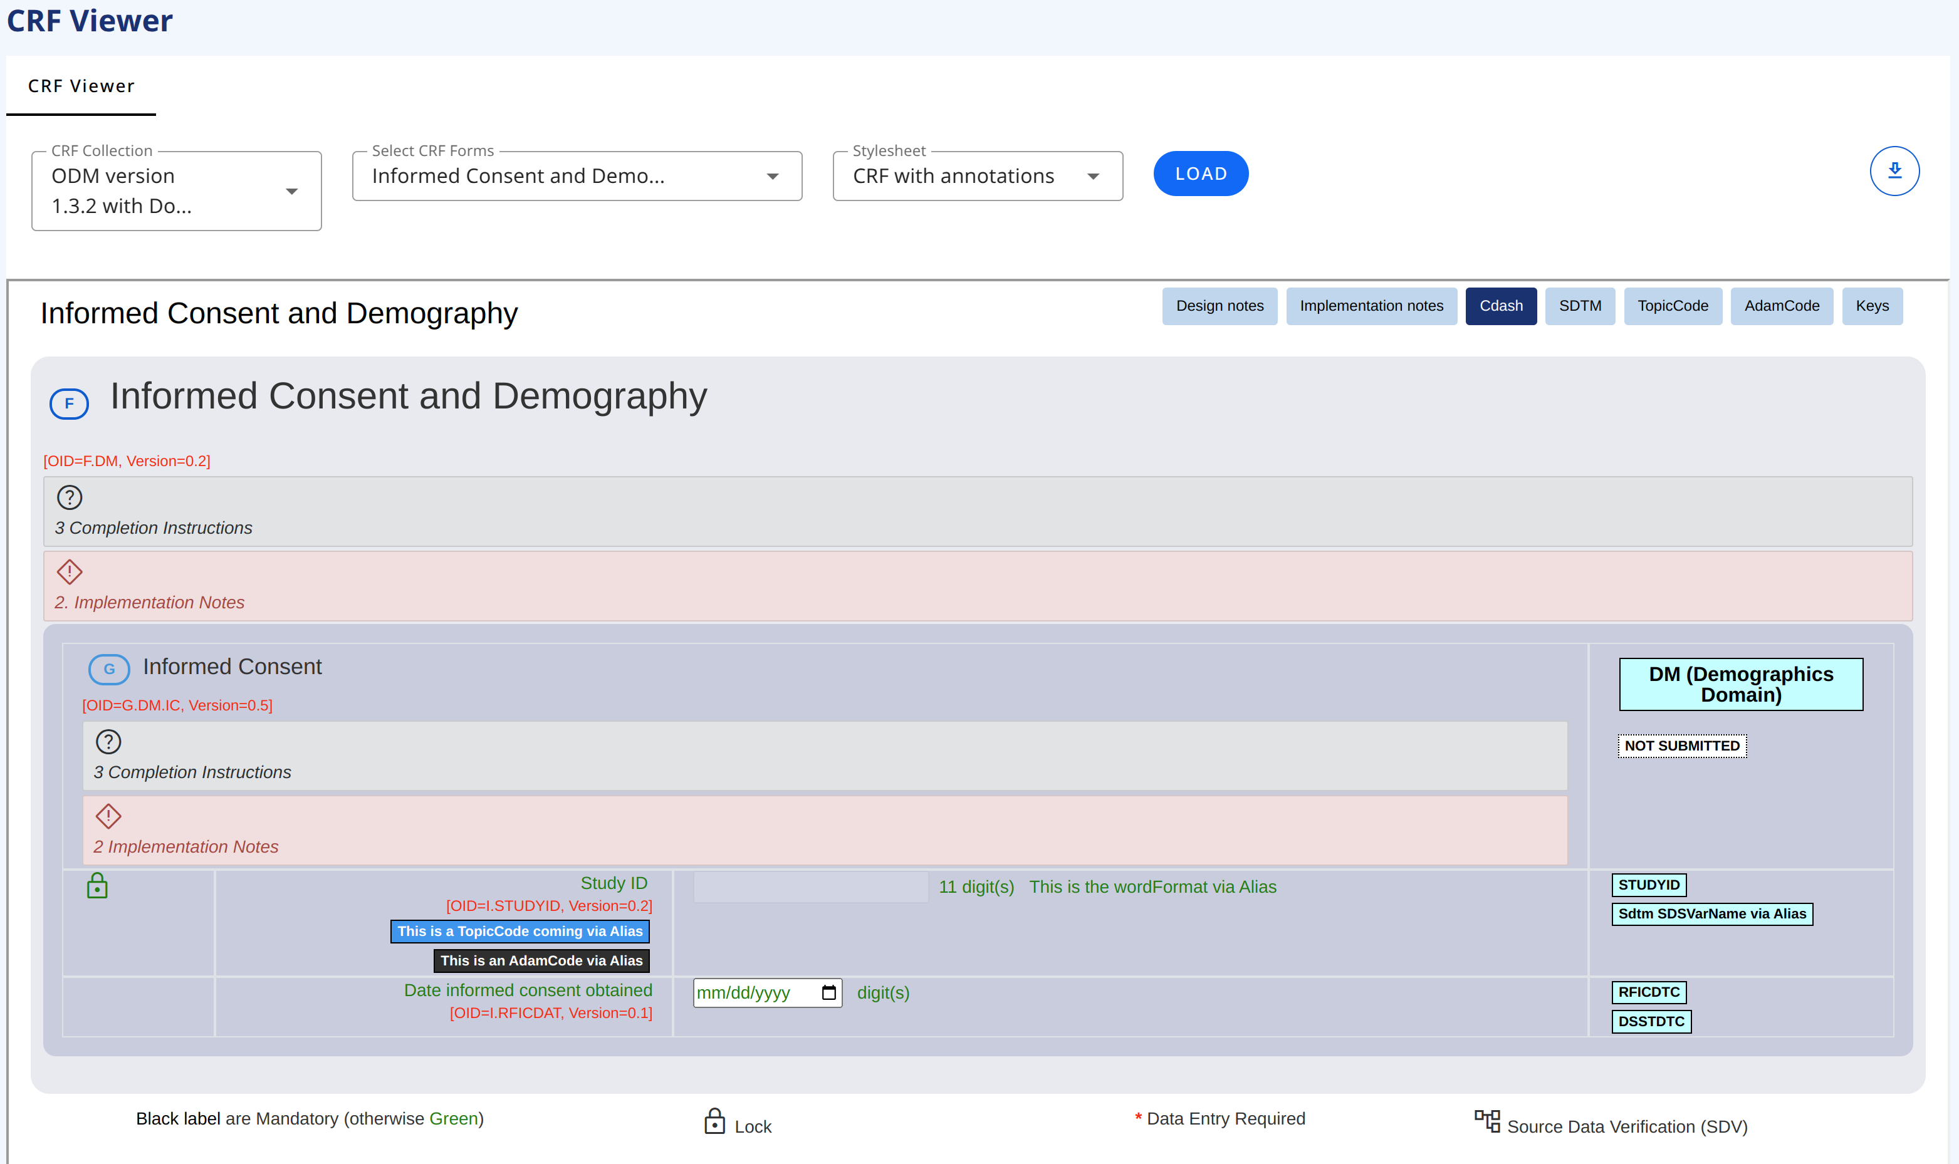Toggle TopicCode annotations
Image resolution: width=1959 pixels, height=1164 pixels.
point(1673,306)
